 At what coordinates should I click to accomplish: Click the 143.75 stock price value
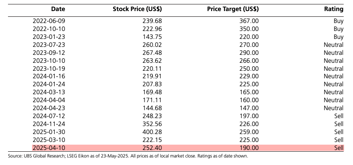pos(152,37)
